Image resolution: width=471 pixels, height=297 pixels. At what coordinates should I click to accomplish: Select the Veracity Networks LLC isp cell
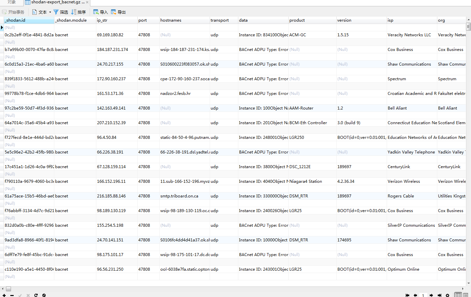[x=412, y=35]
